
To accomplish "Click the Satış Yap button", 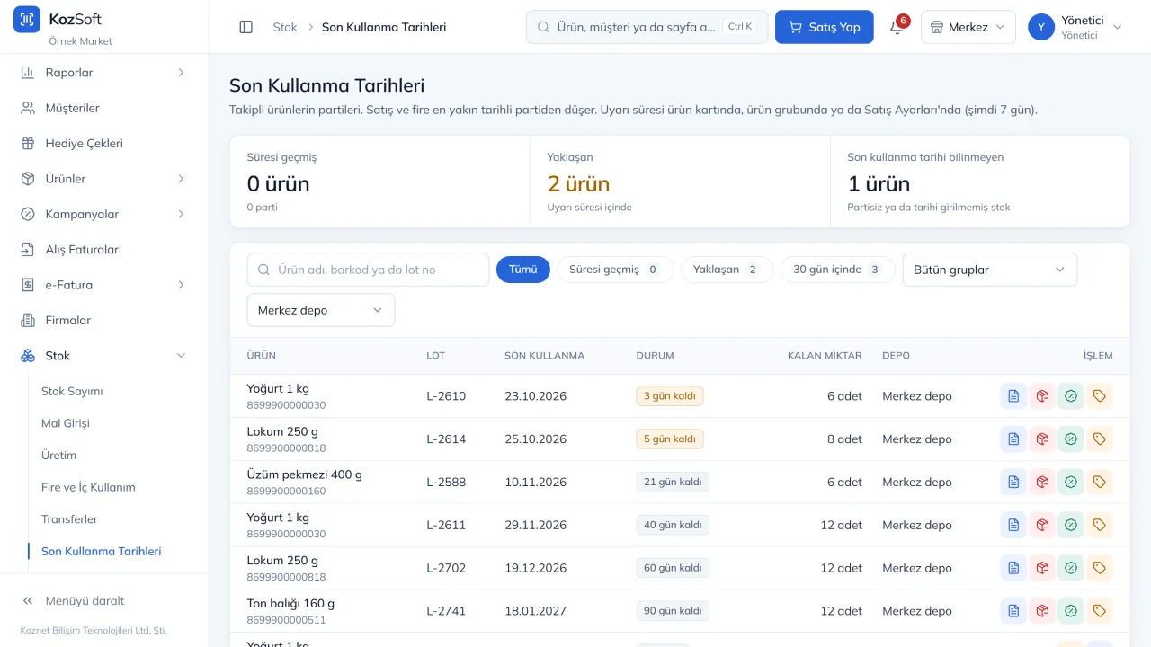I will (824, 27).
